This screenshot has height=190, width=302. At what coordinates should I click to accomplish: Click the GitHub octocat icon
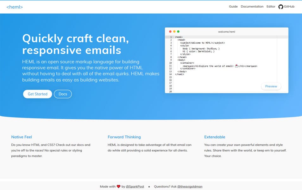(x=280, y=7)
